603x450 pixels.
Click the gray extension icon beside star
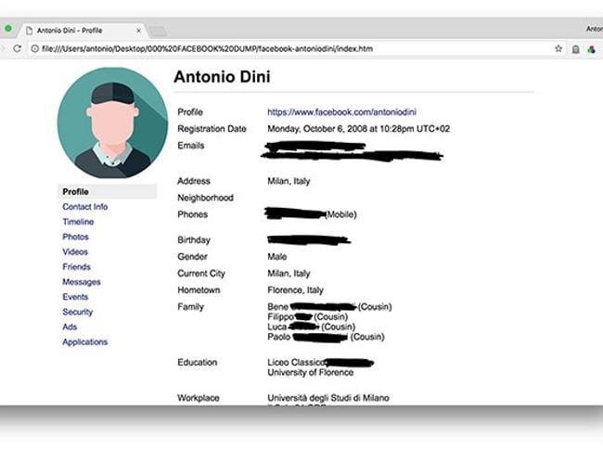[x=575, y=48]
